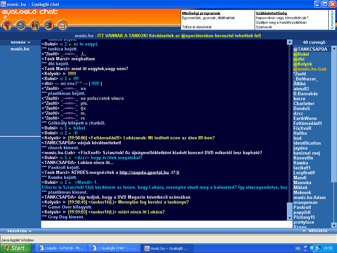The width and height of the screenshot is (337, 253).
Task: Select @Kölyök in the user list
Action: click(303, 64)
